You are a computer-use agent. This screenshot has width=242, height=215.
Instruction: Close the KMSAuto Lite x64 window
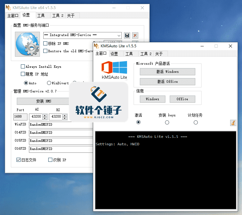click(x=142, y=8)
